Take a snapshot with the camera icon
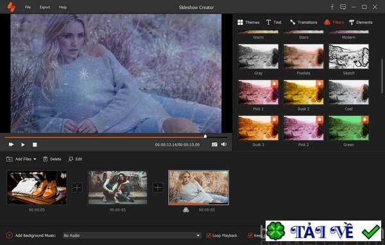The width and height of the screenshot is (385, 245). point(214,145)
